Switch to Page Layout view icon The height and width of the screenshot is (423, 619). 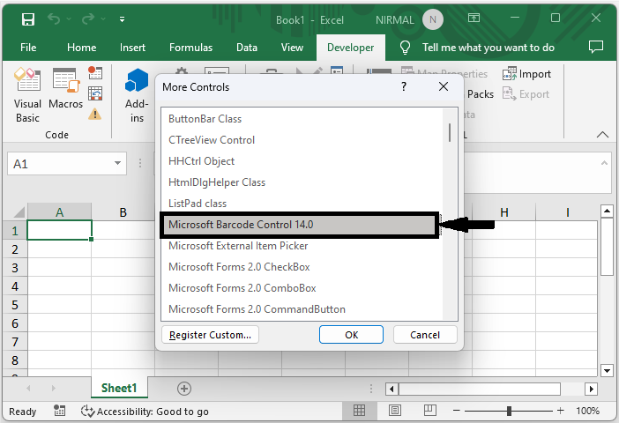pos(395,411)
